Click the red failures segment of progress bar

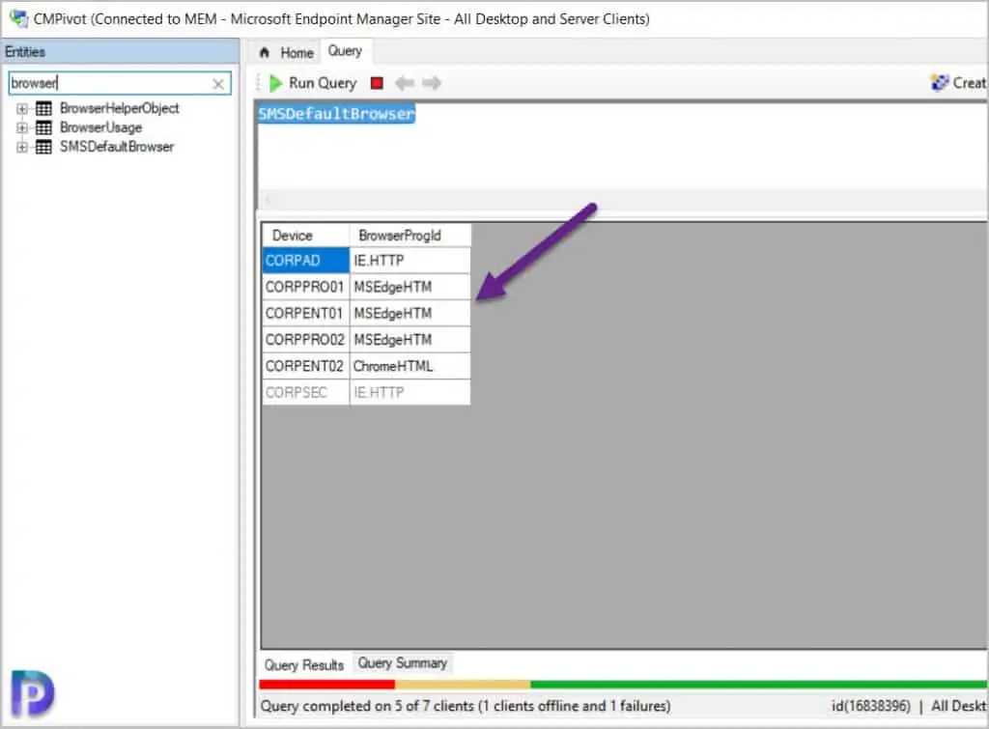[x=326, y=685]
